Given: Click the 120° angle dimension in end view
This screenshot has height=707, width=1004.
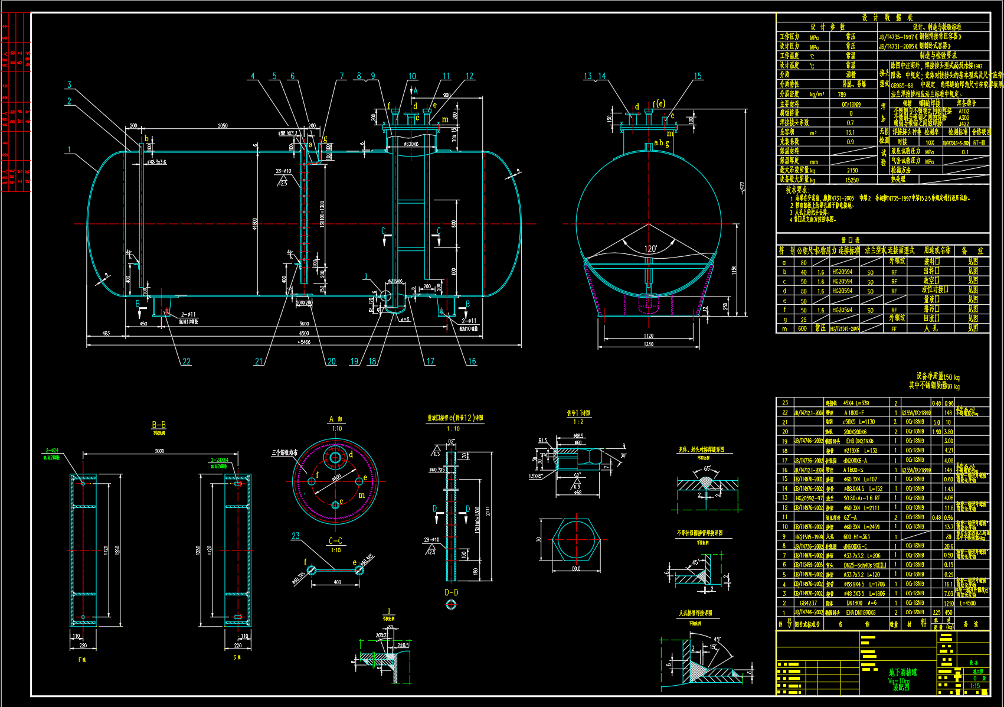Looking at the screenshot, I should pos(650,249).
